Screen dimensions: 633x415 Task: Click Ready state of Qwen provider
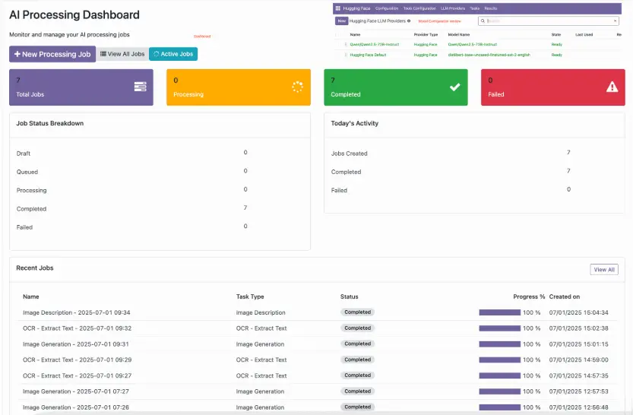click(557, 44)
